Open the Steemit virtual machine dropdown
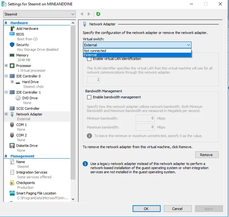 tap(39, 14)
